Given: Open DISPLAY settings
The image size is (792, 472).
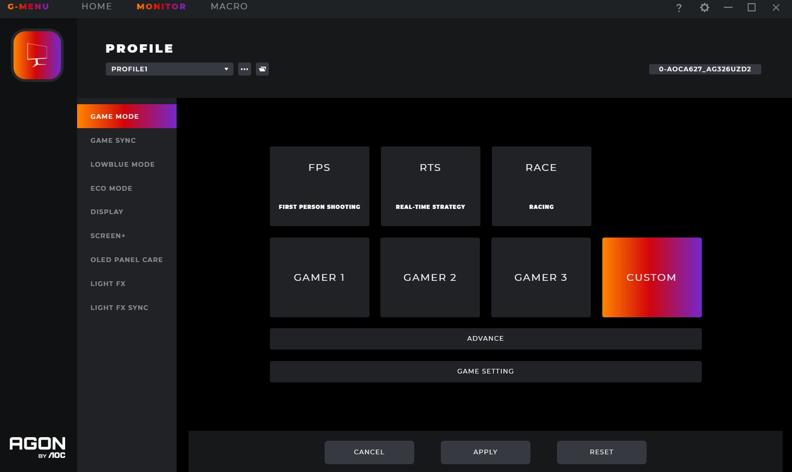Looking at the screenshot, I should (127, 212).
